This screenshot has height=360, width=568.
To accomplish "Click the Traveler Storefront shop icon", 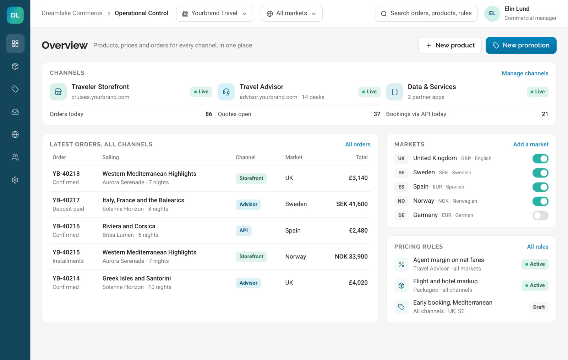I will coord(58,92).
